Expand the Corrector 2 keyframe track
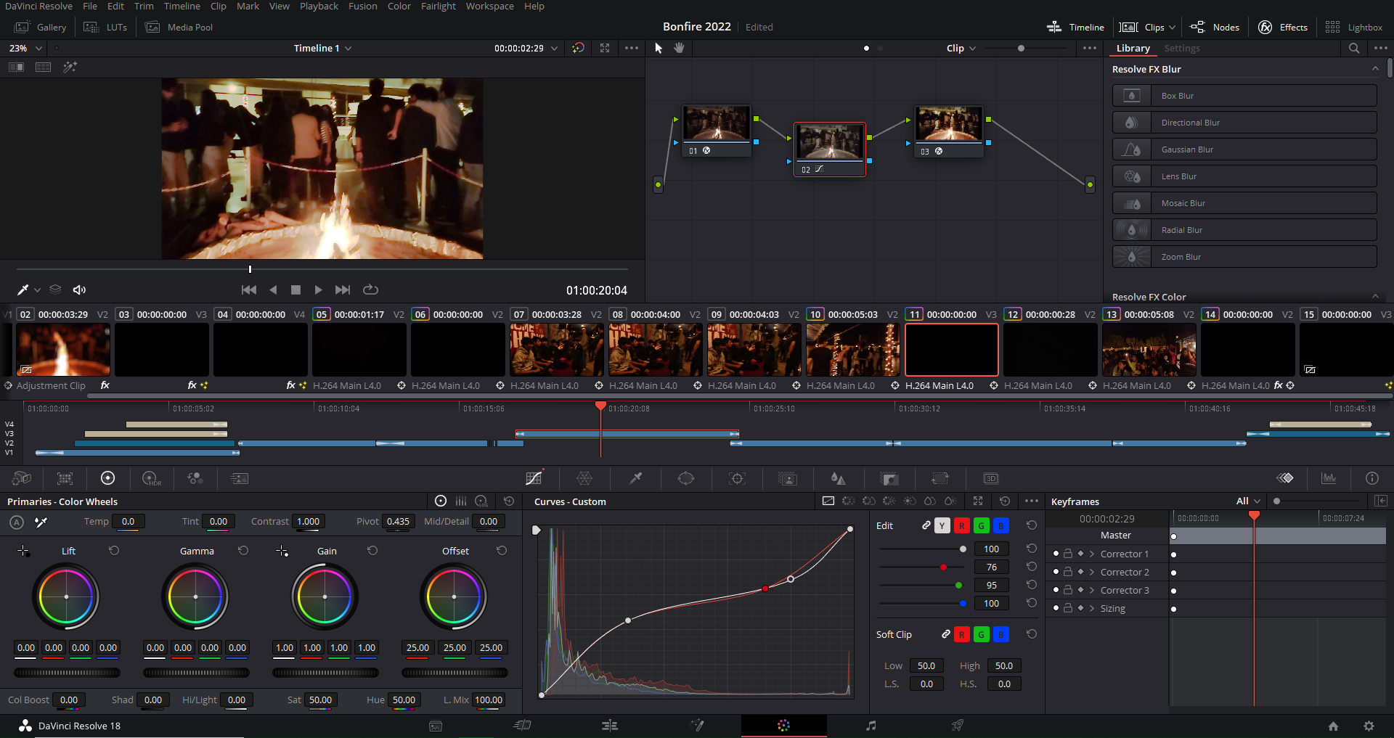This screenshot has width=1394, height=738. tap(1091, 572)
